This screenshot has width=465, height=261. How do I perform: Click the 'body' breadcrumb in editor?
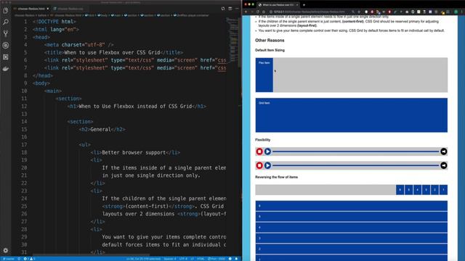102,15
